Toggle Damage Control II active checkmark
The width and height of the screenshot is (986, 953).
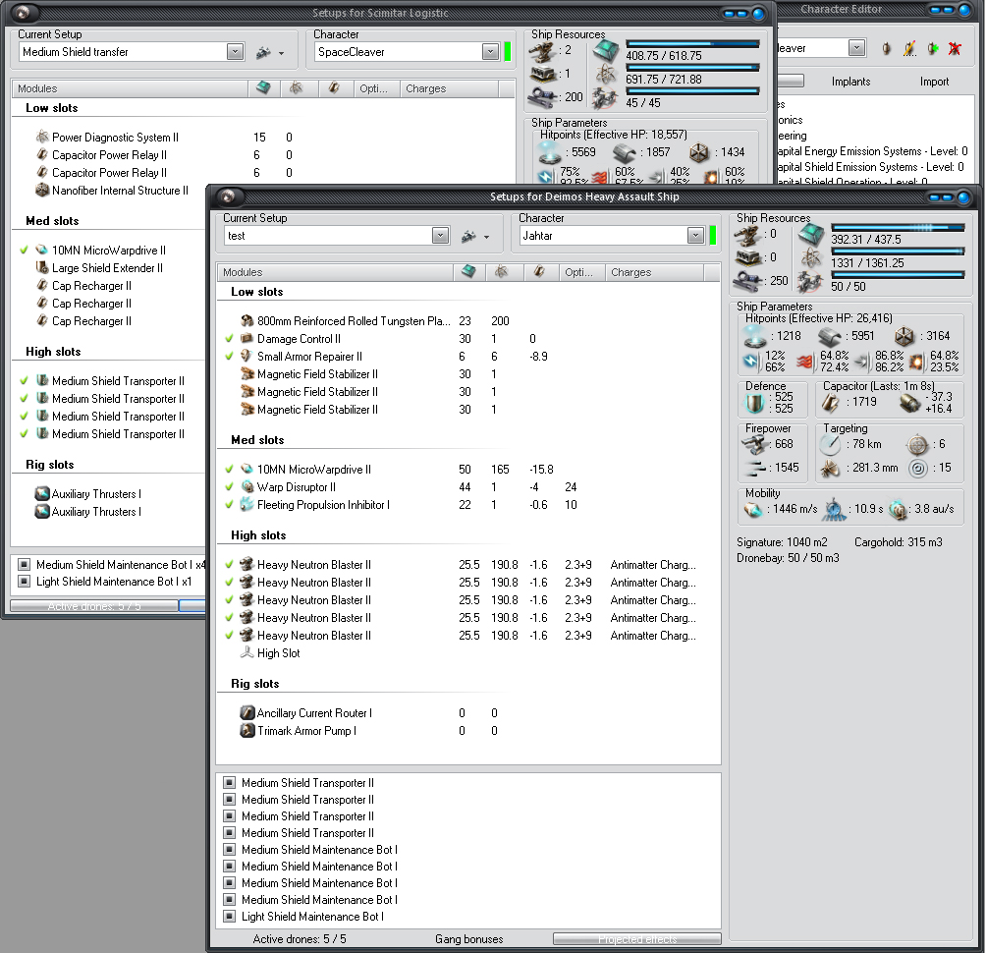point(229,338)
